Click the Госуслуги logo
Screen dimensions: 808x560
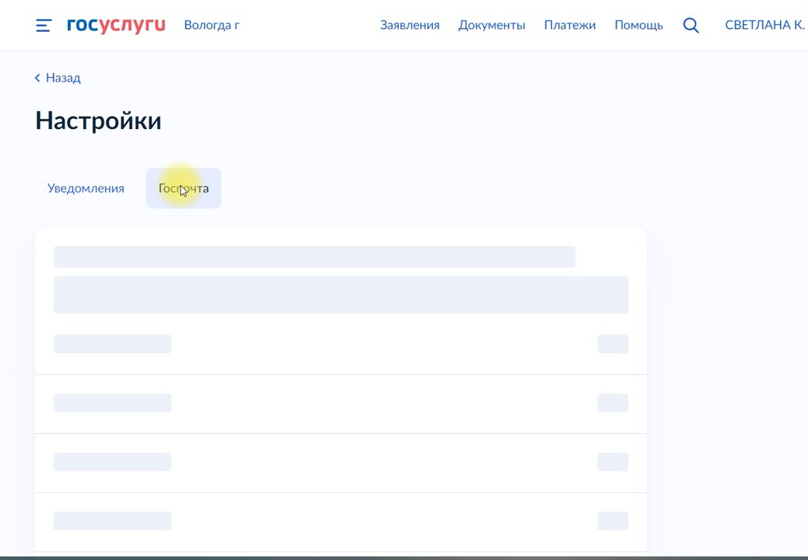pyautogui.click(x=116, y=25)
